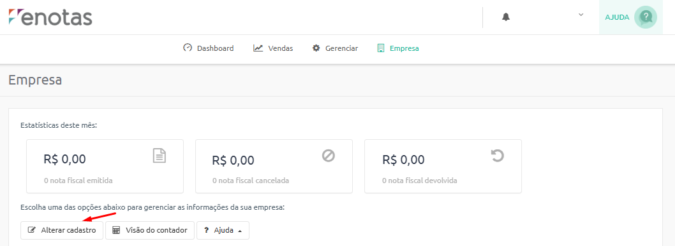Open the nota fiscal emitida card
The image size is (675, 246).
(x=105, y=167)
